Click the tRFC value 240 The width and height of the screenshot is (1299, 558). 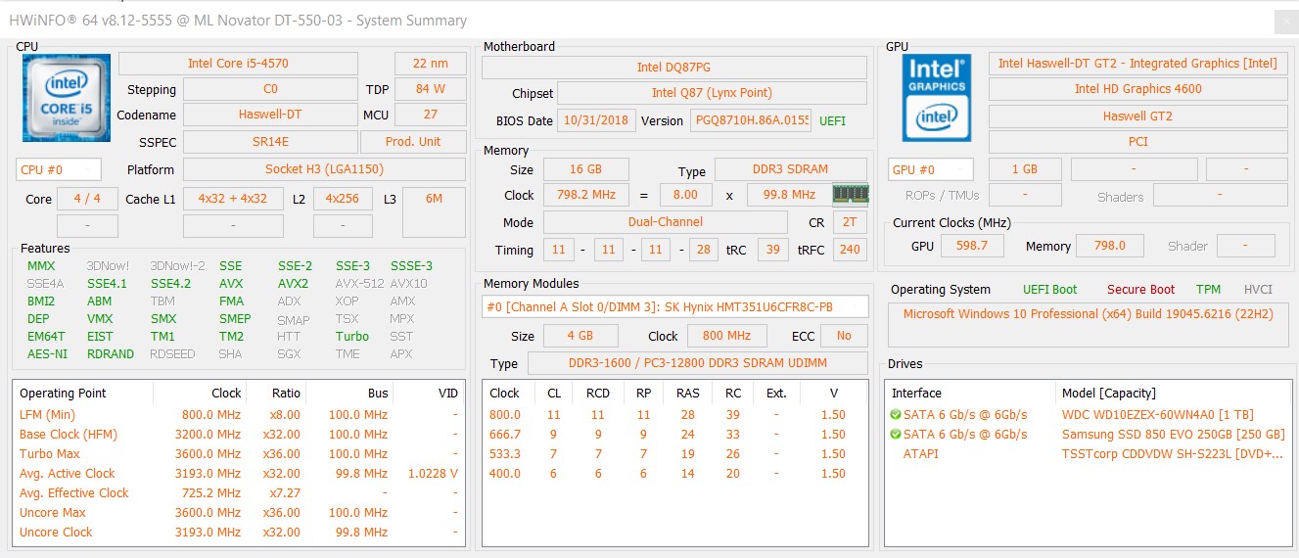pyautogui.click(x=850, y=250)
